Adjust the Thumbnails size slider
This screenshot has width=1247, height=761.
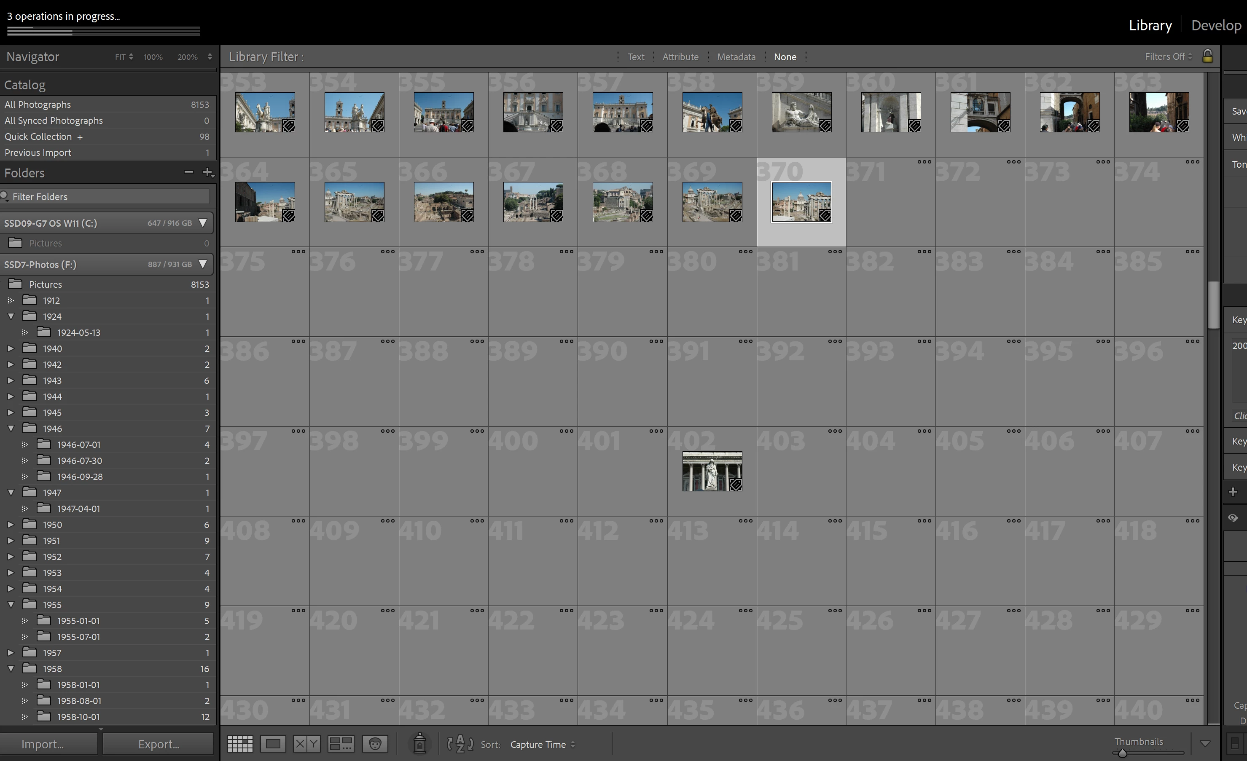(1123, 753)
